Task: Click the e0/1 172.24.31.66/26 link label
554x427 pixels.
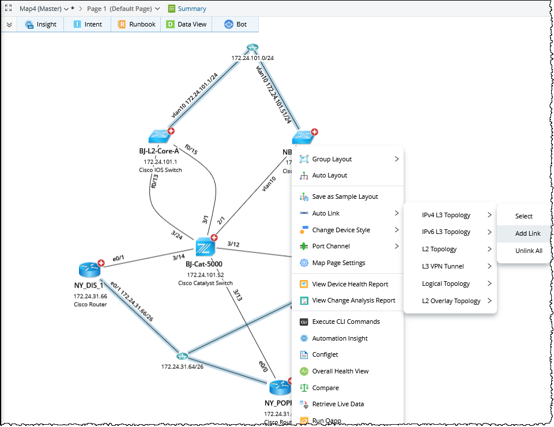Action: click(x=132, y=301)
